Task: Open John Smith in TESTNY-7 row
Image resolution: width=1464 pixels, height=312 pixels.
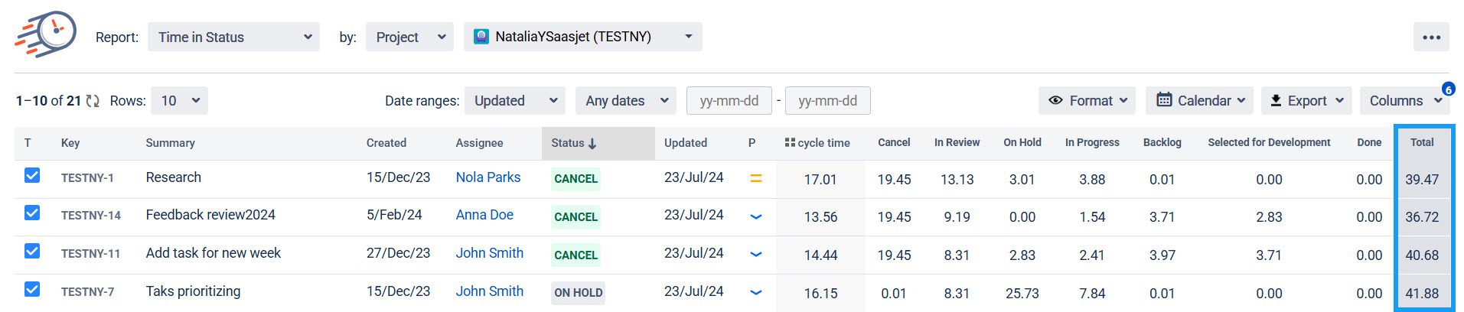Action: point(490,291)
